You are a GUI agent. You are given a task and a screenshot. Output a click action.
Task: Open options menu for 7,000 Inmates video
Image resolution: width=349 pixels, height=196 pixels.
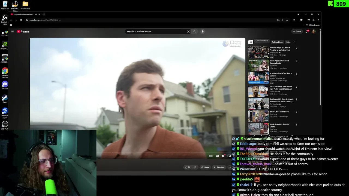pos(296,87)
